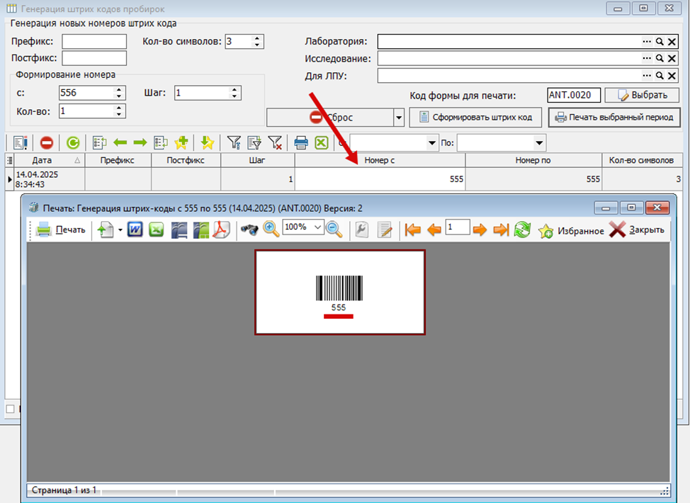Click the Код формы для печати field
The width and height of the screenshot is (690, 503).
(574, 95)
